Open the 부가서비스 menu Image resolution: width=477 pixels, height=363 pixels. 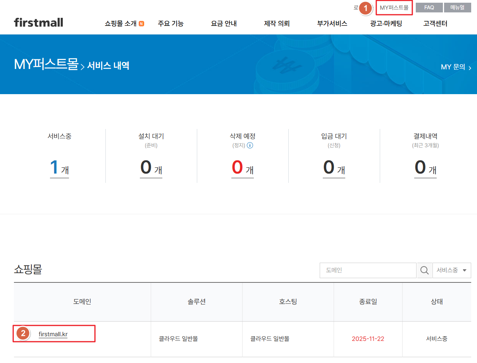coord(332,24)
